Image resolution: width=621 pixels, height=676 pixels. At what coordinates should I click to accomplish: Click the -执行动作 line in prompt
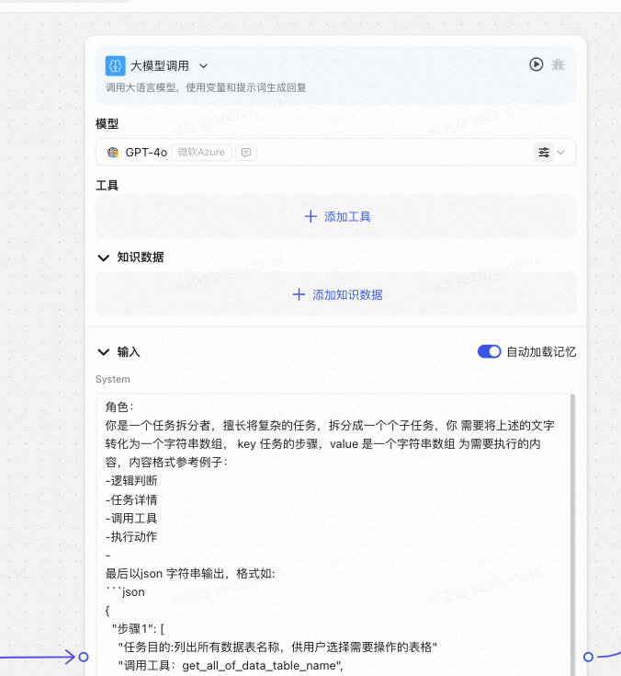131,537
